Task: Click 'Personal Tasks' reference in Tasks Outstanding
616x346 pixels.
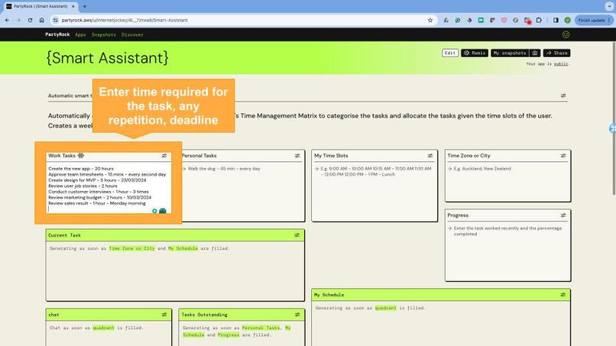Action: pyautogui.click(x=261, y=328)
